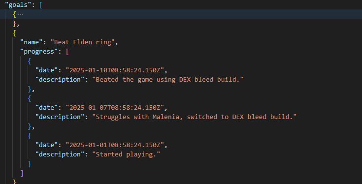
Task: Click the pink opening bracket after "progress"
Action: (67, 52)
